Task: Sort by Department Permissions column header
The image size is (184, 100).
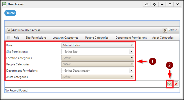Action: pos(131,38)
